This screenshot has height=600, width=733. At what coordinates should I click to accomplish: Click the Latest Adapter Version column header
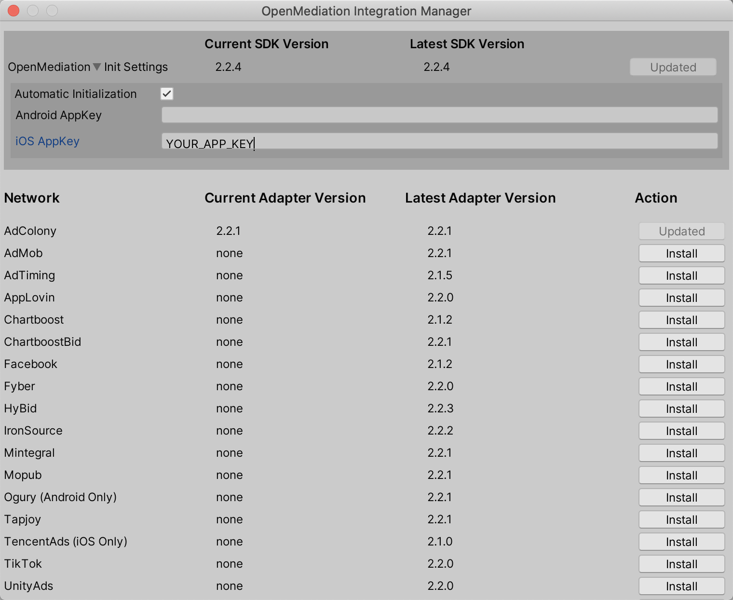[x=481, y=198]
